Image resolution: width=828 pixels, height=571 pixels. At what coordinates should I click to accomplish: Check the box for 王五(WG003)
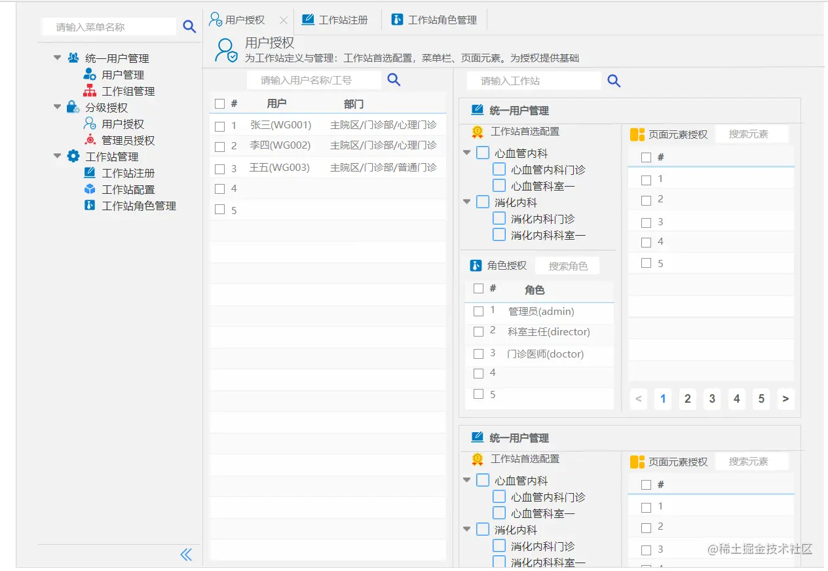220,169
